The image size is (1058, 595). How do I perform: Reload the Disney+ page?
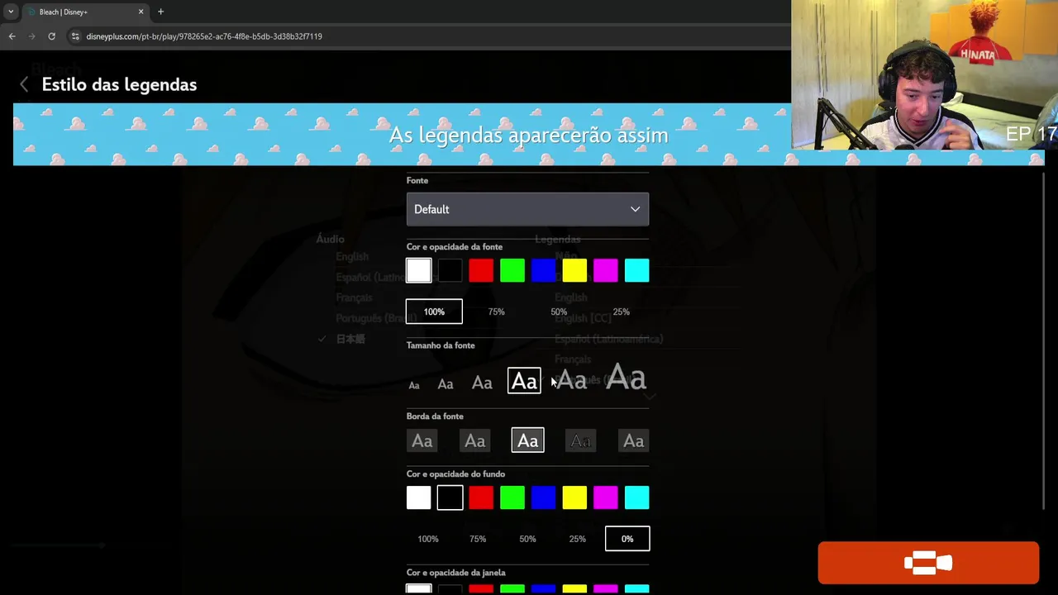coord(51,36)
